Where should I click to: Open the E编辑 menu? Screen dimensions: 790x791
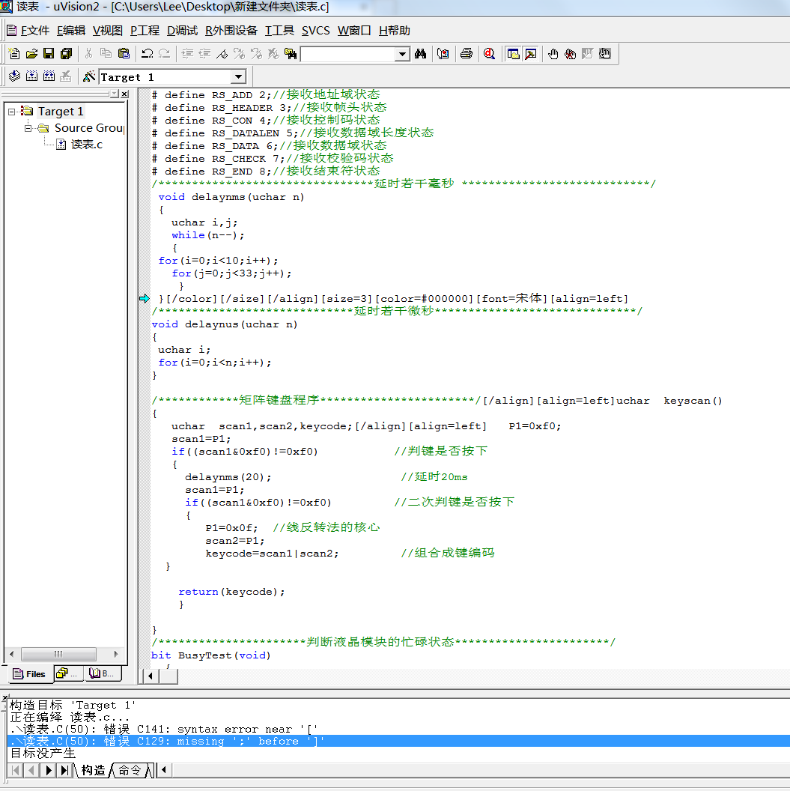pyautogui.click(x=71, y=30)
